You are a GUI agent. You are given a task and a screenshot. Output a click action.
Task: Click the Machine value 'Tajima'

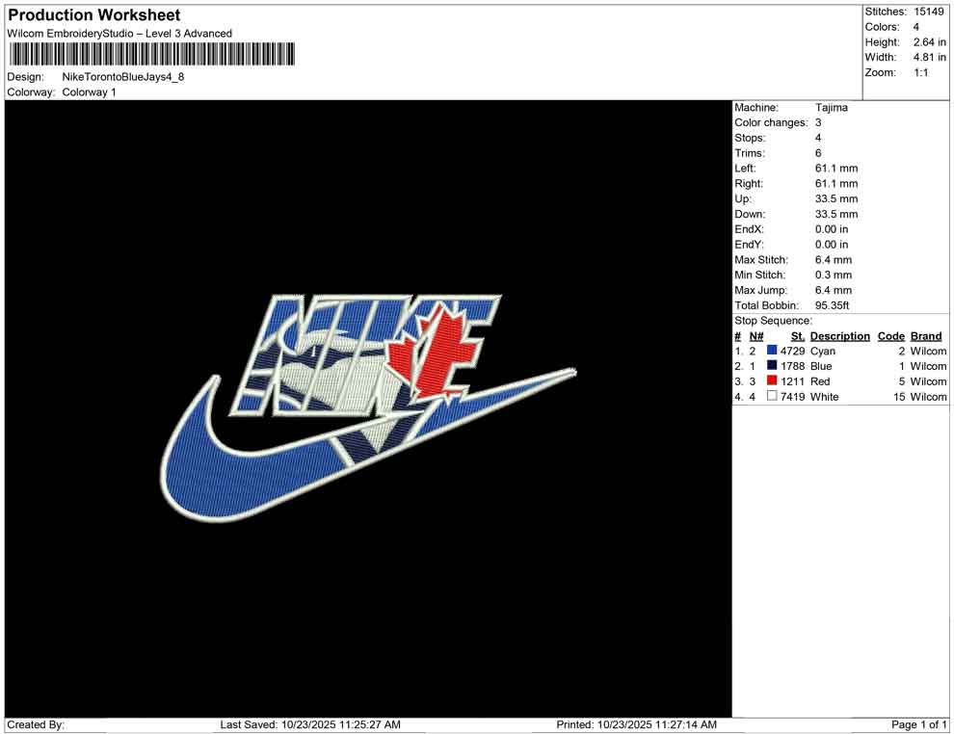click(x=831, y=108)
